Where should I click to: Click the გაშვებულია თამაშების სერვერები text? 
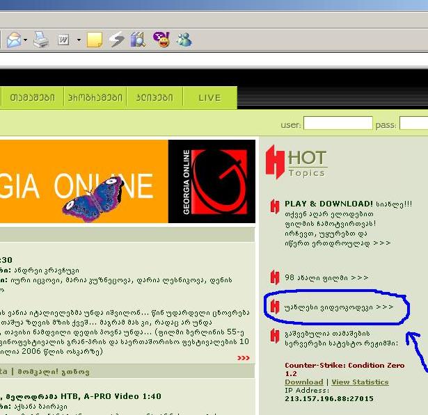[x=341, y=339]
